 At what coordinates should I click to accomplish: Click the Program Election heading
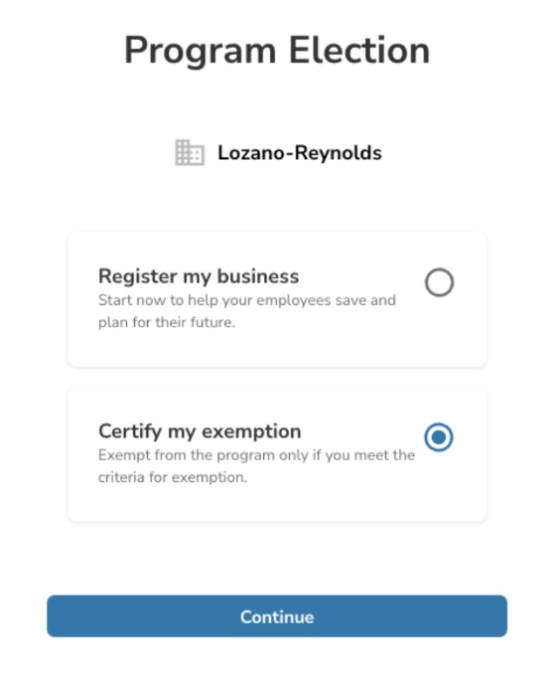[277, 51]
